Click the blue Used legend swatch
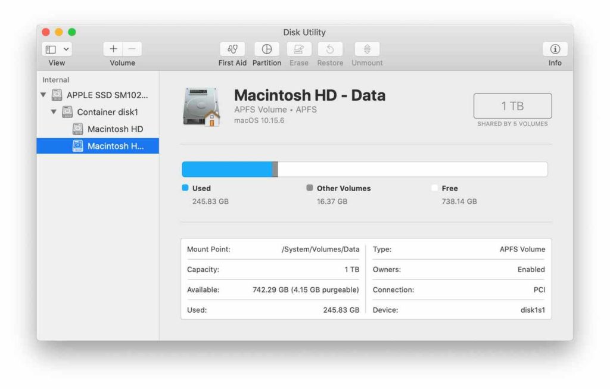This screenshot has height=389, width=610. click(185, 188)
